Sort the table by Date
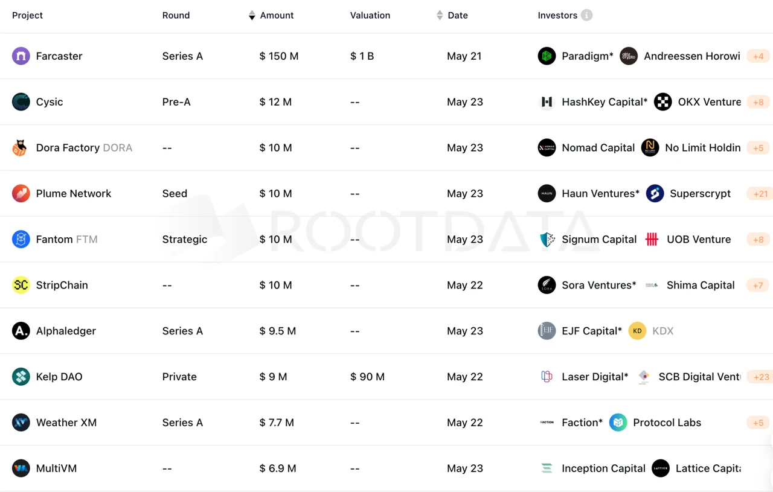 click(440, 15)
